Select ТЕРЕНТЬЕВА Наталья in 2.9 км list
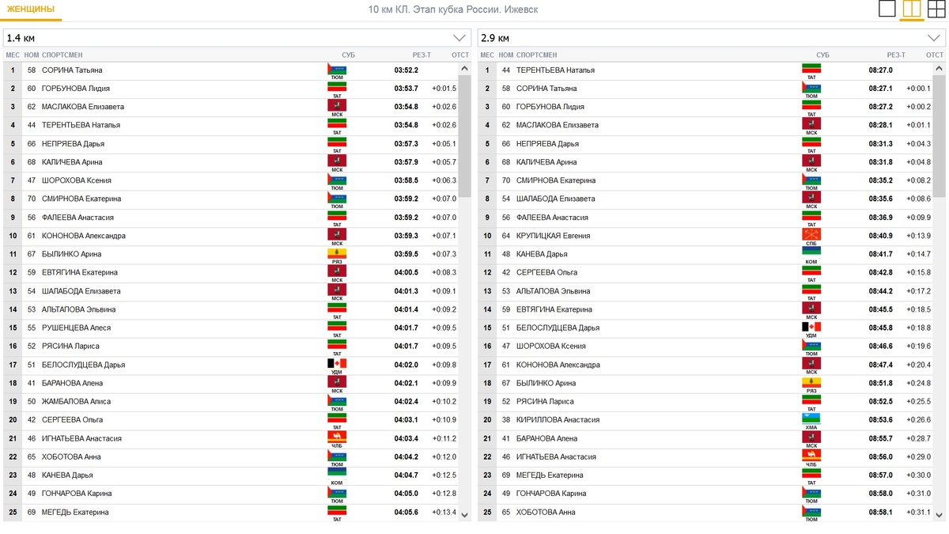This screenshot has height=534, width=949. [x=555, y=70]
